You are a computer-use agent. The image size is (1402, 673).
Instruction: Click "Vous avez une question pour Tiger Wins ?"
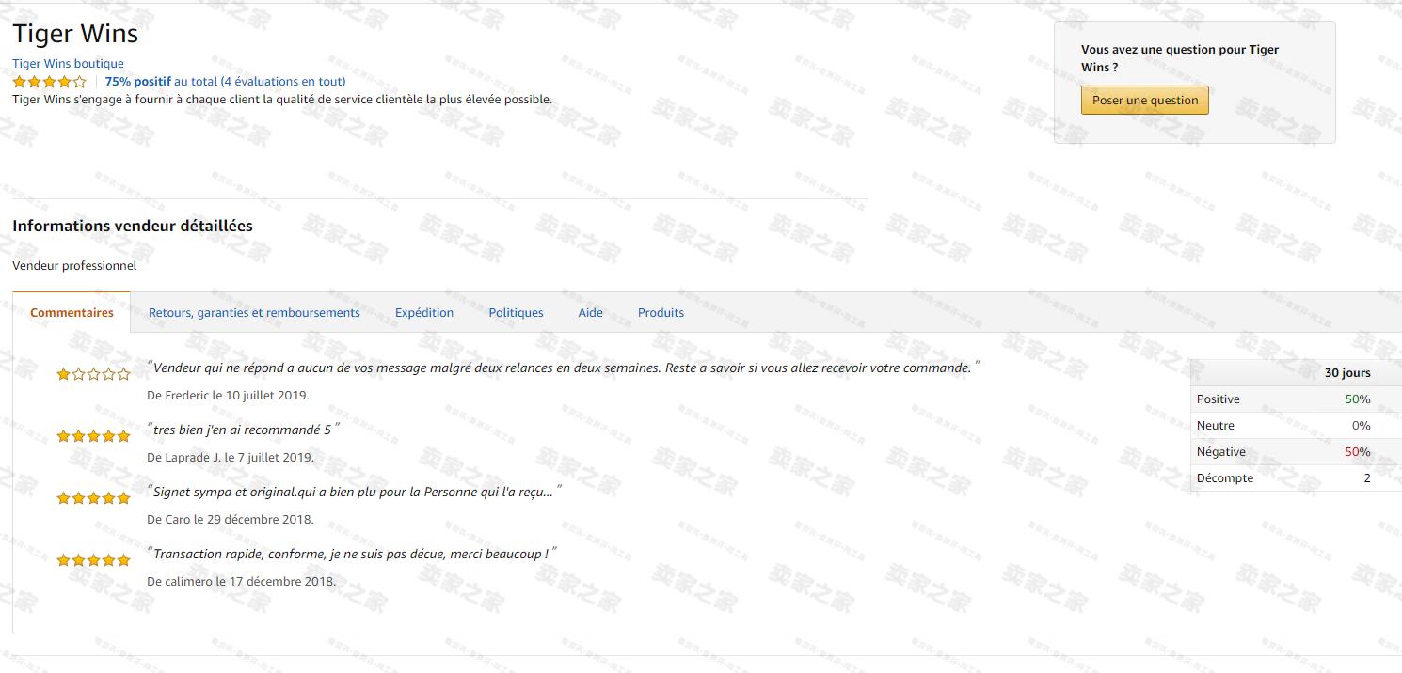[x=1180, y=58]
